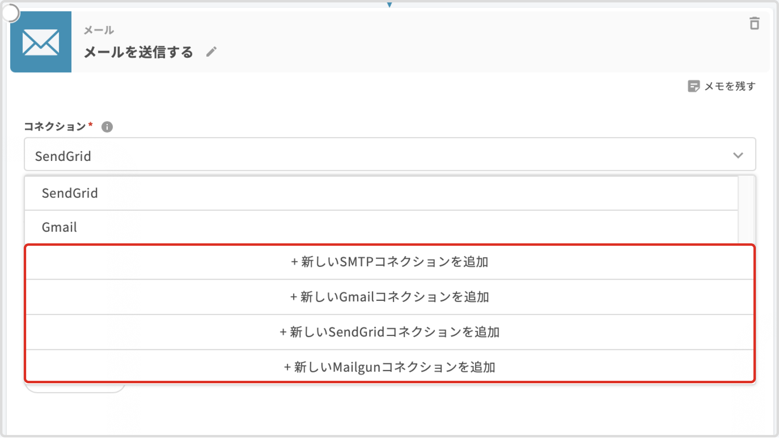Click the blue envelope mail step icon

41,42
